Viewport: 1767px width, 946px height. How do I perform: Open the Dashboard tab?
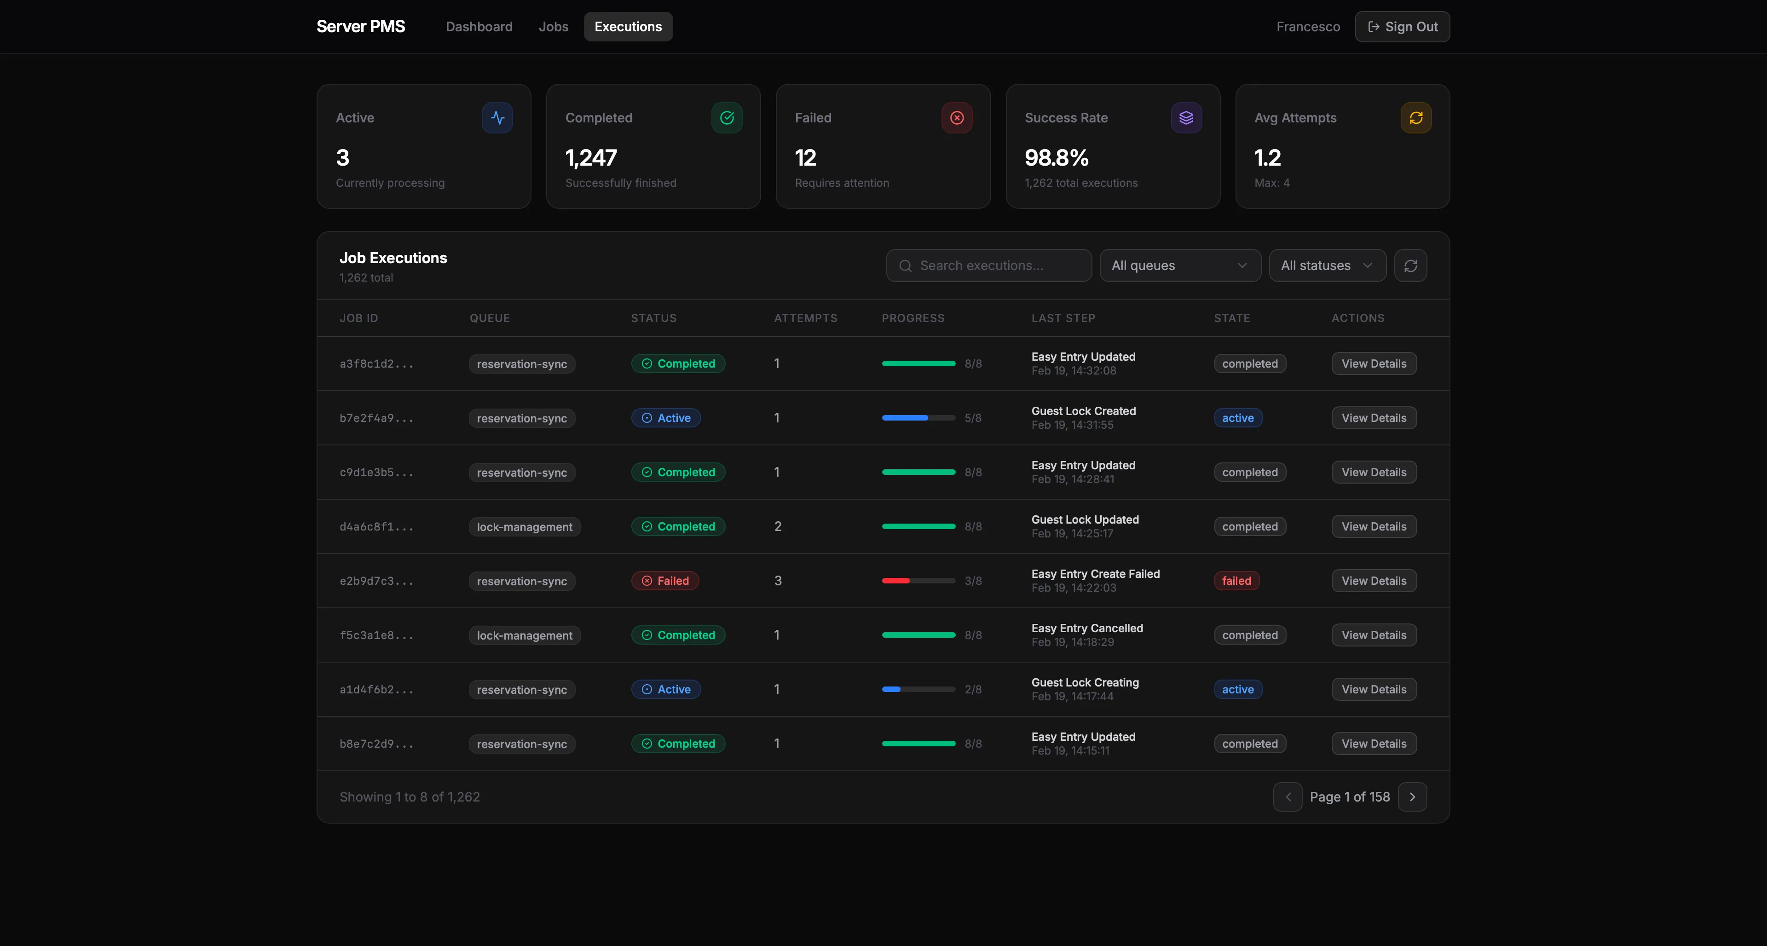point(479,27)
